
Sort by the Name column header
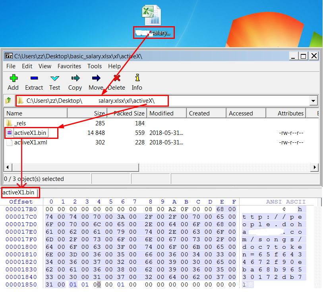point(35,113)
